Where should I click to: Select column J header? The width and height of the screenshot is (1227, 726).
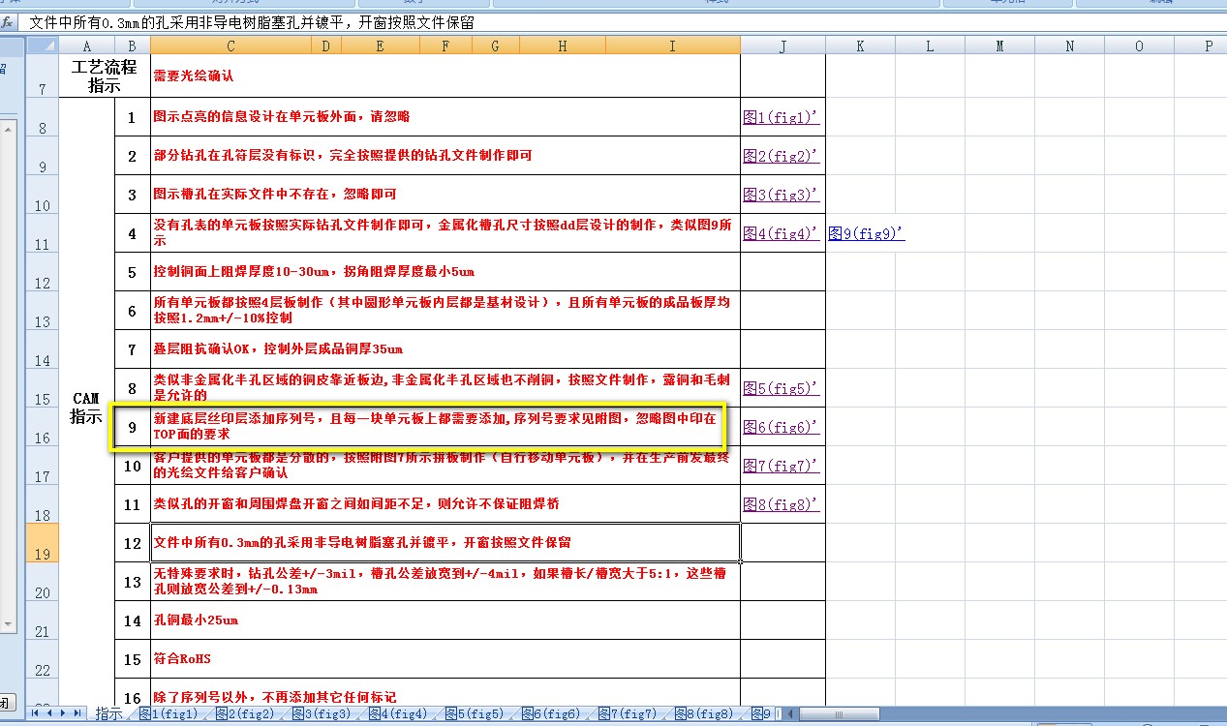point(782,45)
